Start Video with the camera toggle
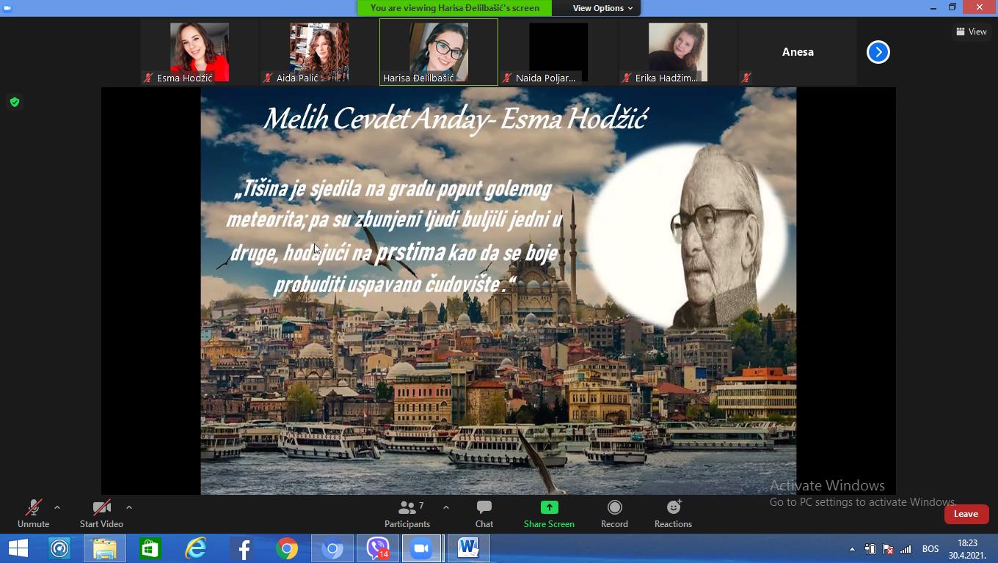Viewport: 998px width, 563px height. coord(101,514)
